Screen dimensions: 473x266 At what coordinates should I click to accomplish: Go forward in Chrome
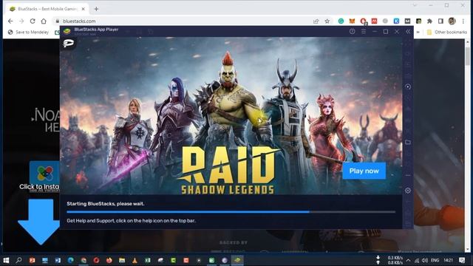pos(21,21)
